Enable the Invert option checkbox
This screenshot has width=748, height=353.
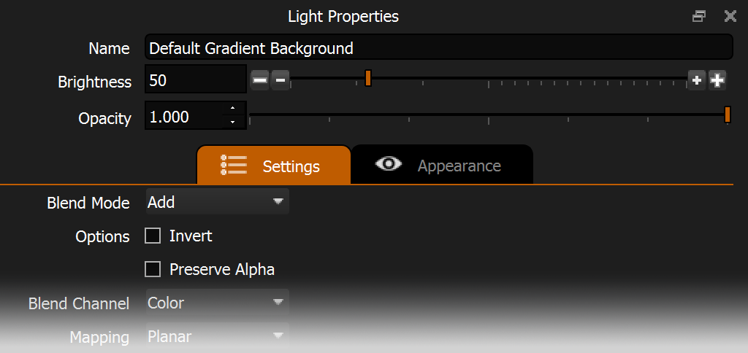pos(153,236)
